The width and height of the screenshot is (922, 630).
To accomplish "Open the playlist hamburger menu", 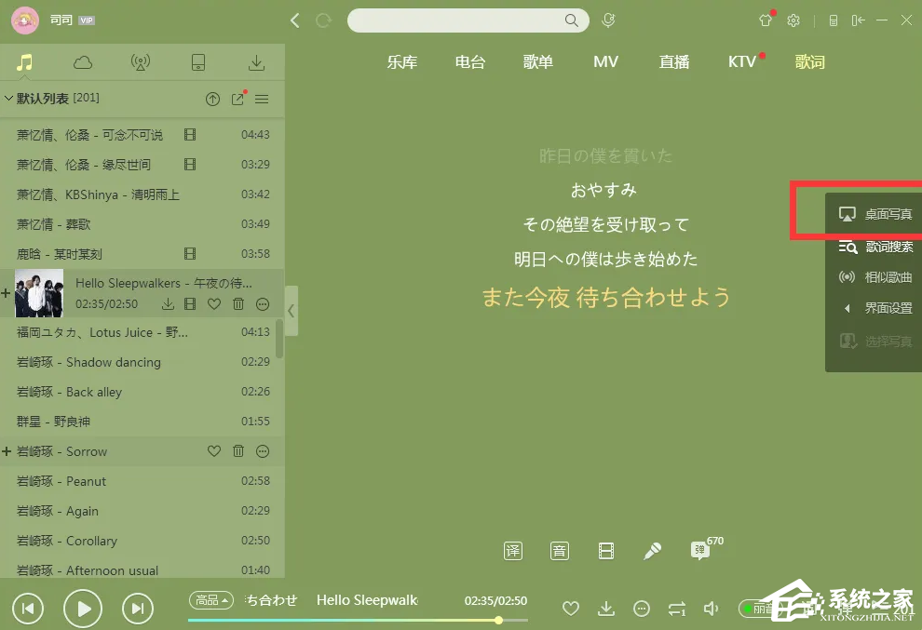I will pos(262,99).
